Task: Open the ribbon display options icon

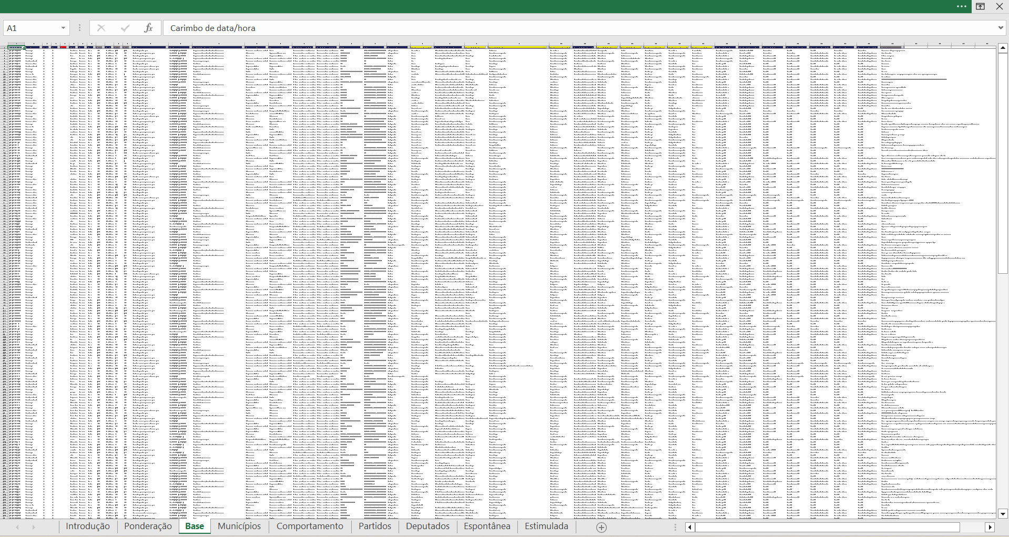Action: [981, 6]
